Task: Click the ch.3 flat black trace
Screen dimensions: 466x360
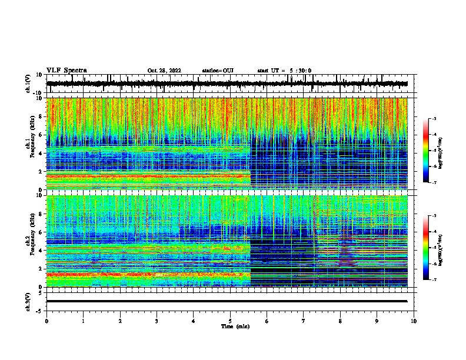Action: click(x=227, y=301)
